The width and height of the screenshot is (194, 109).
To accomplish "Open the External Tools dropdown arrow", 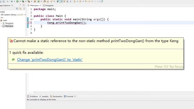I will tap(32, 1).
